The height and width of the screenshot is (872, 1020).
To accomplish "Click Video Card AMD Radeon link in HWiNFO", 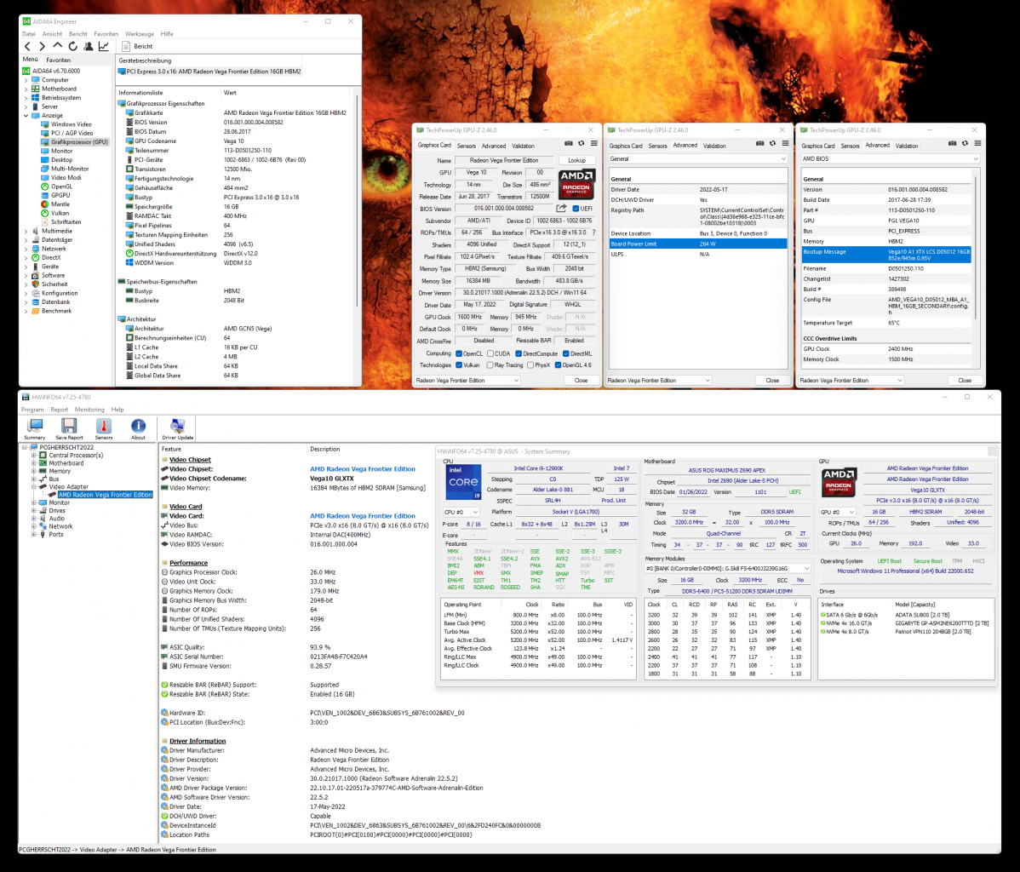I will 363,516.
